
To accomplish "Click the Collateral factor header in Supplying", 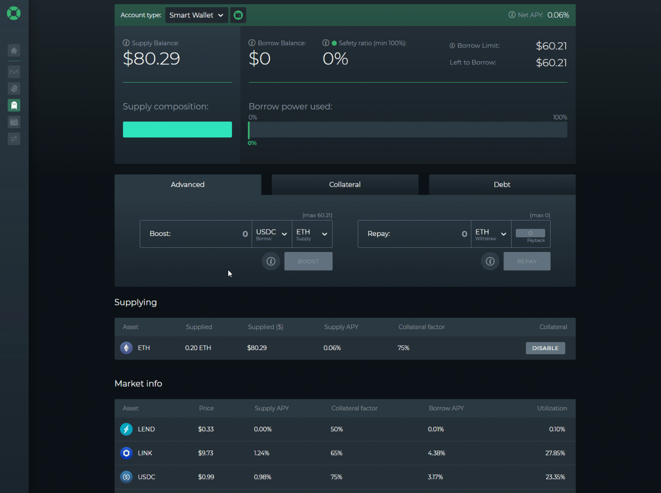I will coord(421,327).
